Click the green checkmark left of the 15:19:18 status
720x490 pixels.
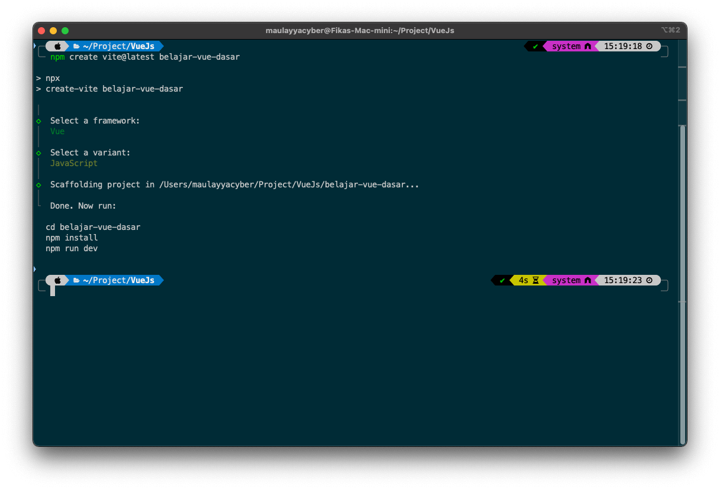[535, 46]
